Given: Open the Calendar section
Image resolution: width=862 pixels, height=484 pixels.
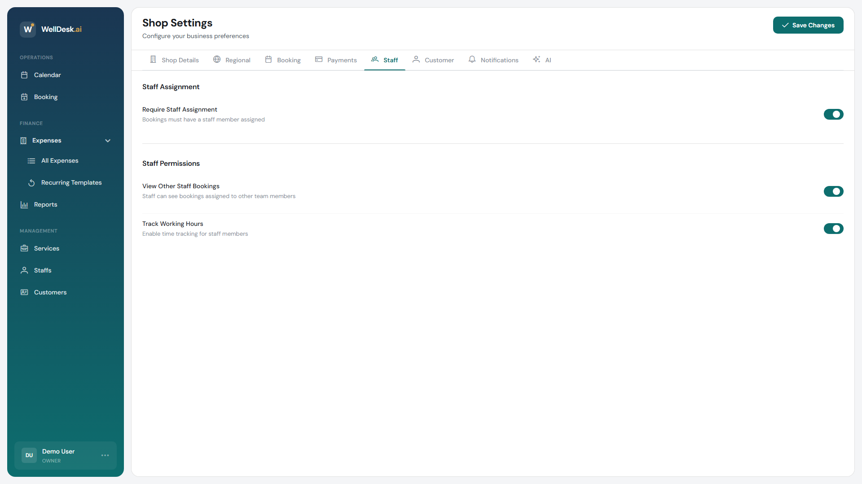Looking at the screenshot, I should 24,75.
